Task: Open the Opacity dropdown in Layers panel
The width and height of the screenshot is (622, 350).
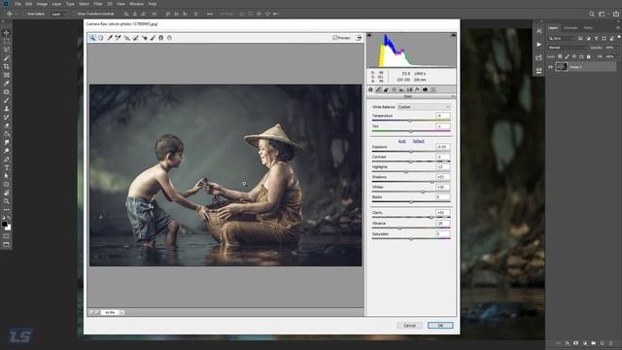Action: pos(618,48)
